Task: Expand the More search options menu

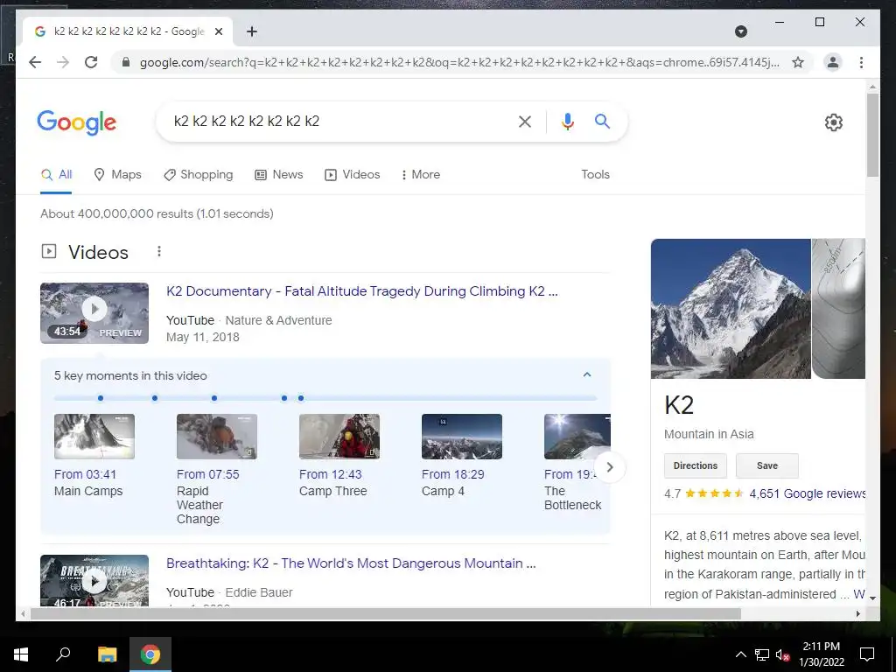Action: (421, 175)
